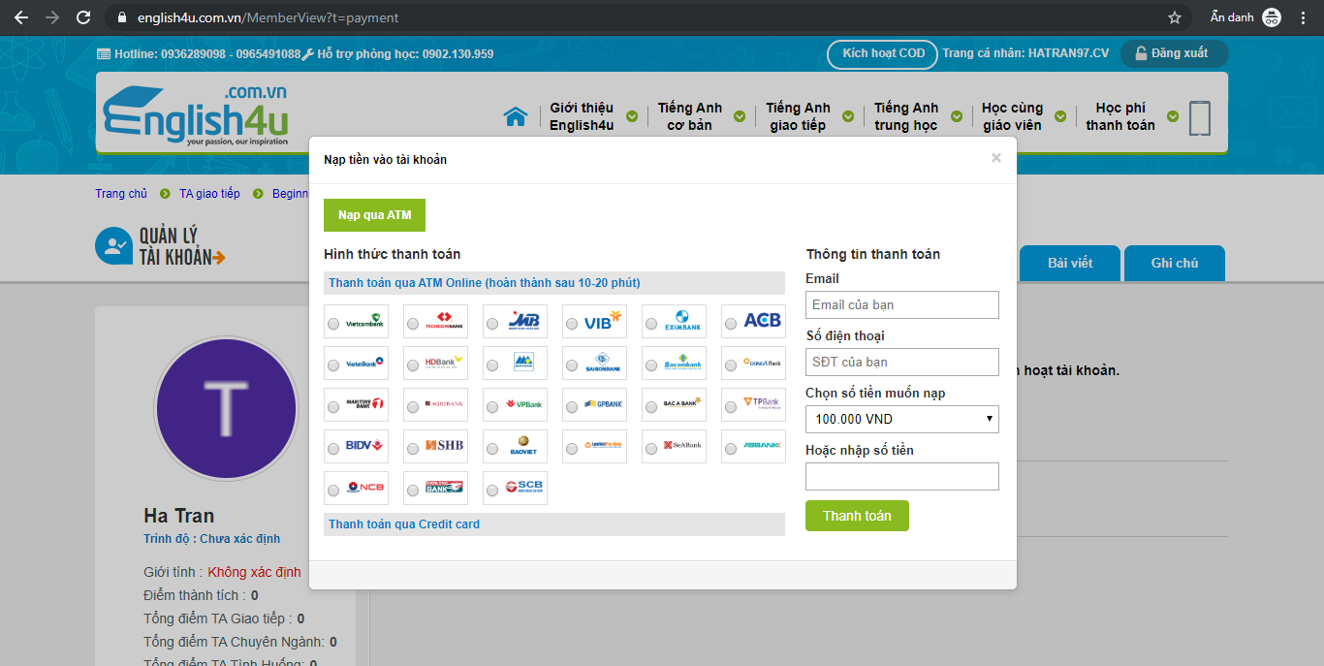Select the VPBank radio button
Image resolution: width=1324 pixels, height=666 pixels.
(492, 407)
